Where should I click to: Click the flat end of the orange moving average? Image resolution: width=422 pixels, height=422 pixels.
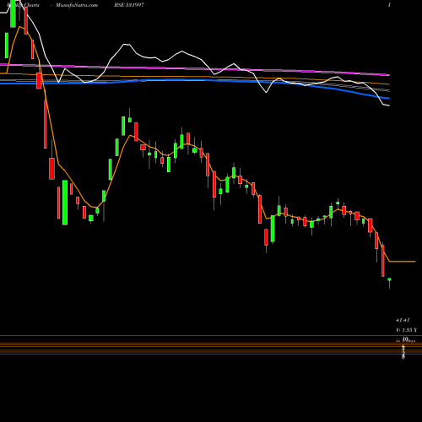click(403, 262)
